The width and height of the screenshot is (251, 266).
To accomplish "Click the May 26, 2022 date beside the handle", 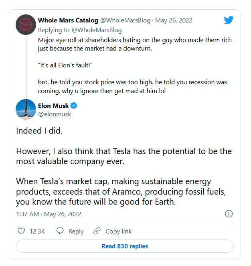I will (174, 20).
